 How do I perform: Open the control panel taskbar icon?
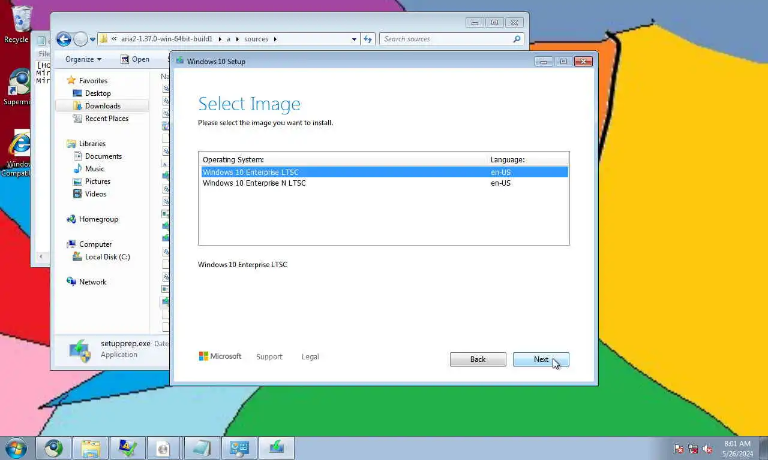(239, 448)
